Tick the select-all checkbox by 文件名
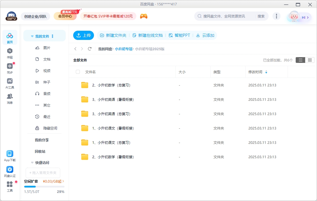The height and width of the screenshot is (201, 317). click(x=78, y=72)
